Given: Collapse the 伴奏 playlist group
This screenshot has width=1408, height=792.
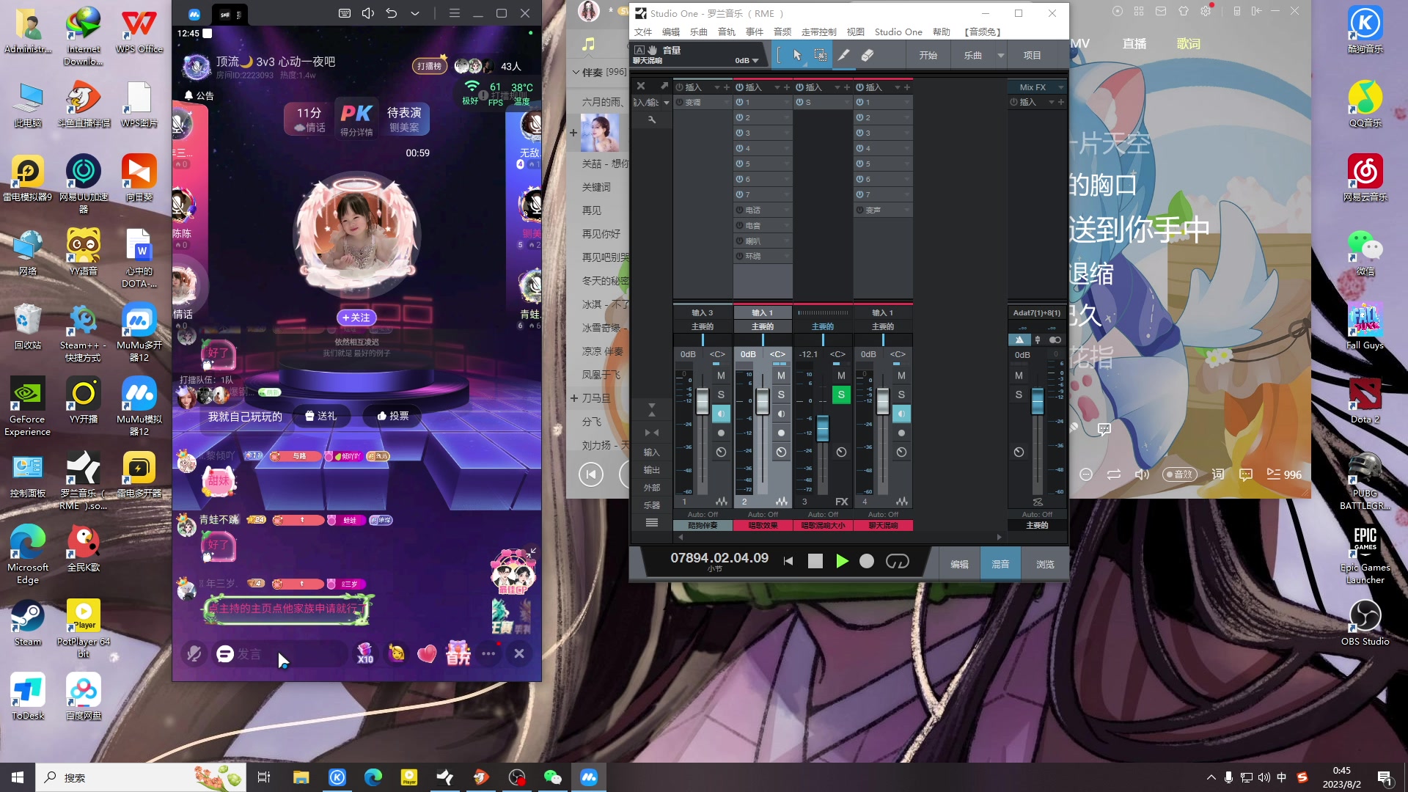Looking at the screenshot, I should coord(576,72).
